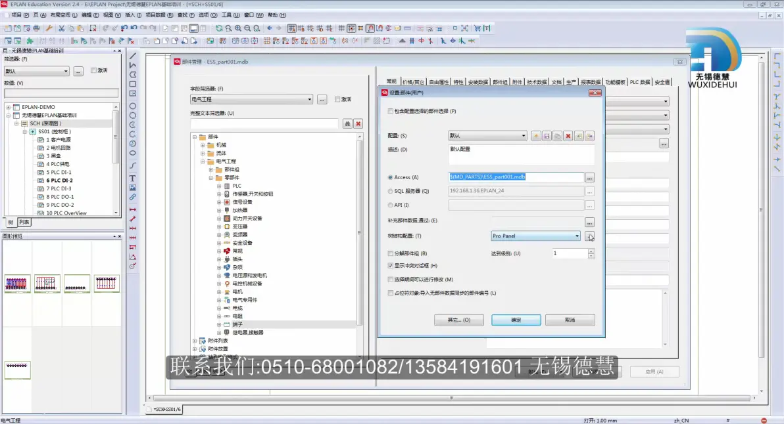Click the shopping cart icon in toolbar
This screenshot has height=424, width=784.
[477, 28]
